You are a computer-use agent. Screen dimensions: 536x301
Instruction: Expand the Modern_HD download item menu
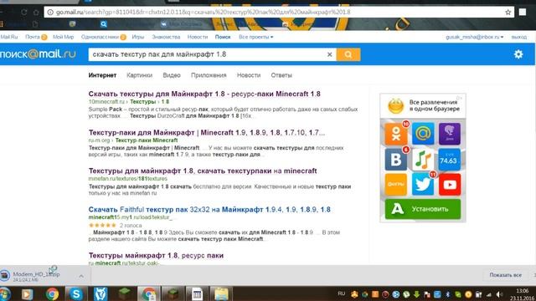click(81, 276)
